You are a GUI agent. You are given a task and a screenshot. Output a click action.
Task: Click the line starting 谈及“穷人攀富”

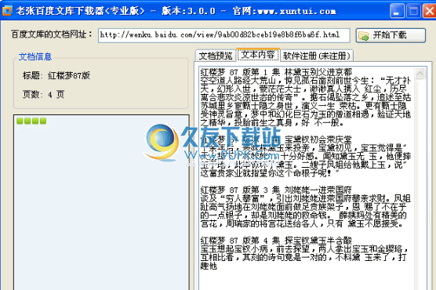coord(306,198)
